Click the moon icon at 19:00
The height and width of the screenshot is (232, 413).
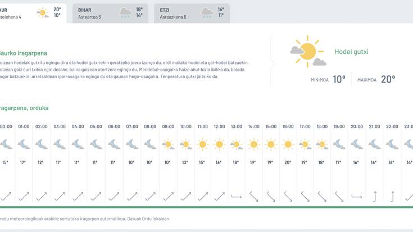point(339,144)
